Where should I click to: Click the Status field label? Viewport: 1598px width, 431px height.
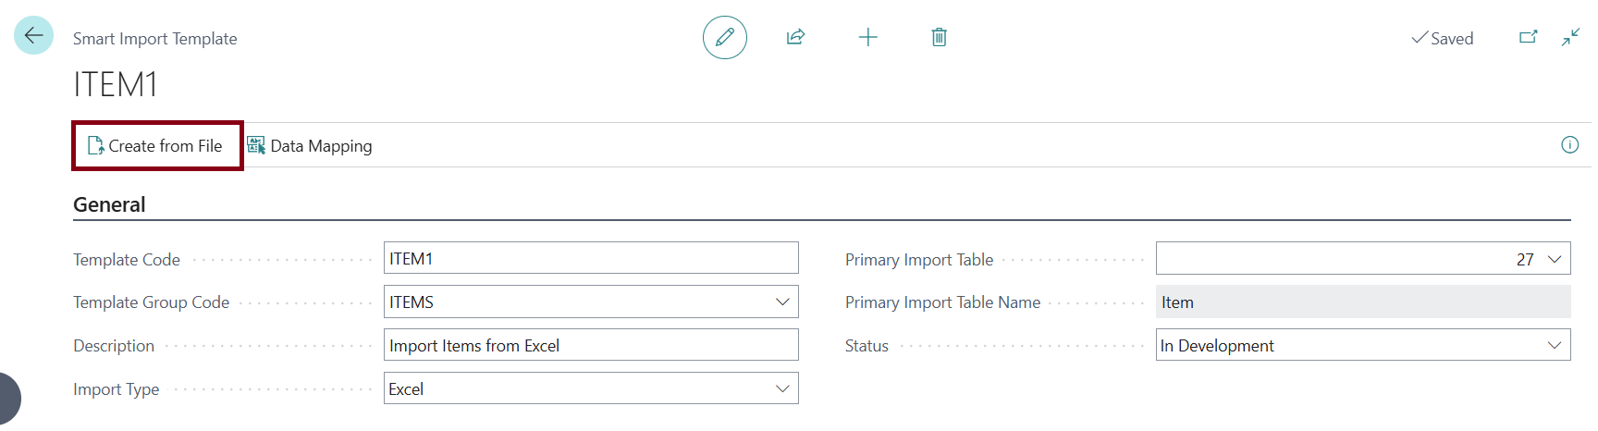pyautogui.click(x=867, y=346)
